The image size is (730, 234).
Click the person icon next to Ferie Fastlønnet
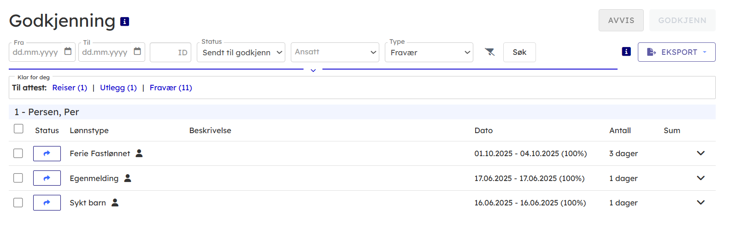point(139,153)
